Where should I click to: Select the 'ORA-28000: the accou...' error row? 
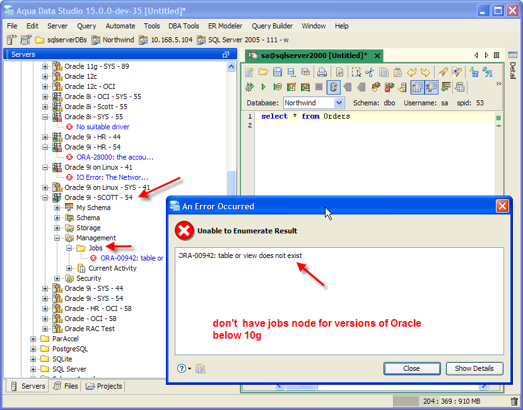point(115,157)
